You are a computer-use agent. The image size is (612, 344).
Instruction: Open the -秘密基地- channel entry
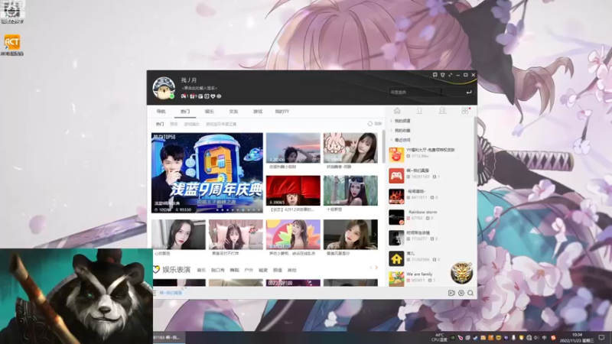click(x=430, y=196)
